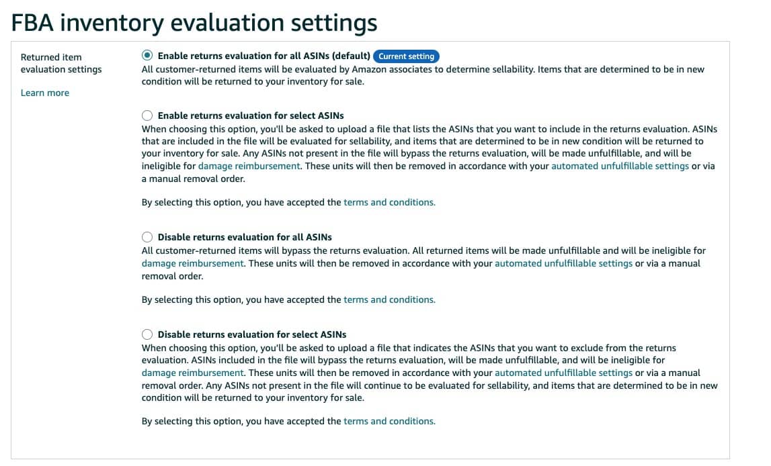Screen dimensions: 771x466
Task: View terms and conditions under Disable select ASINs
Action: (x=389, y=421)
